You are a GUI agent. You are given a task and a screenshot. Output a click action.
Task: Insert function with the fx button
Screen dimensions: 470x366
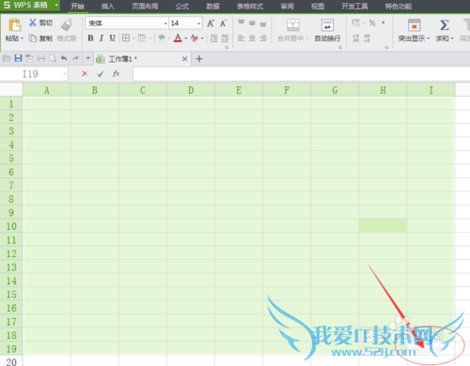pyautogui.click(x=116, y=73)
